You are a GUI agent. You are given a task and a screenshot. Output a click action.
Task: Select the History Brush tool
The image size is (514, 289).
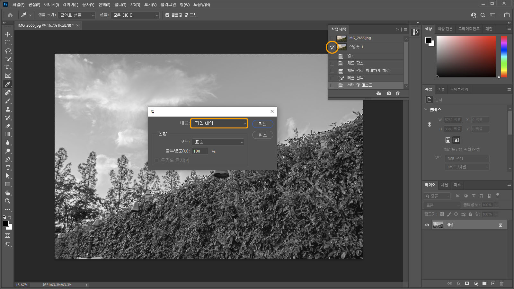8,118
